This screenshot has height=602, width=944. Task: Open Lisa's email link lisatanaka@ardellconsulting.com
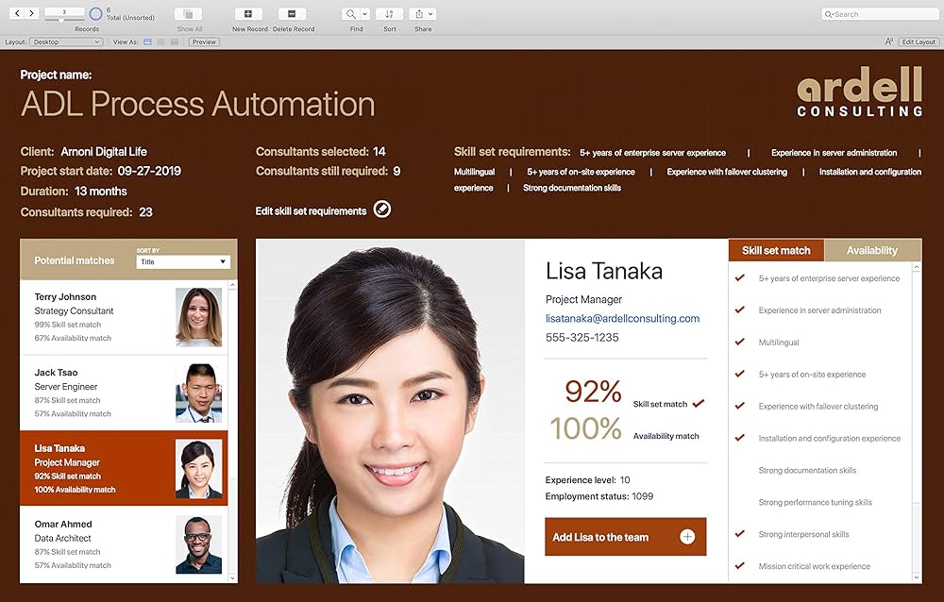[624, 319]
